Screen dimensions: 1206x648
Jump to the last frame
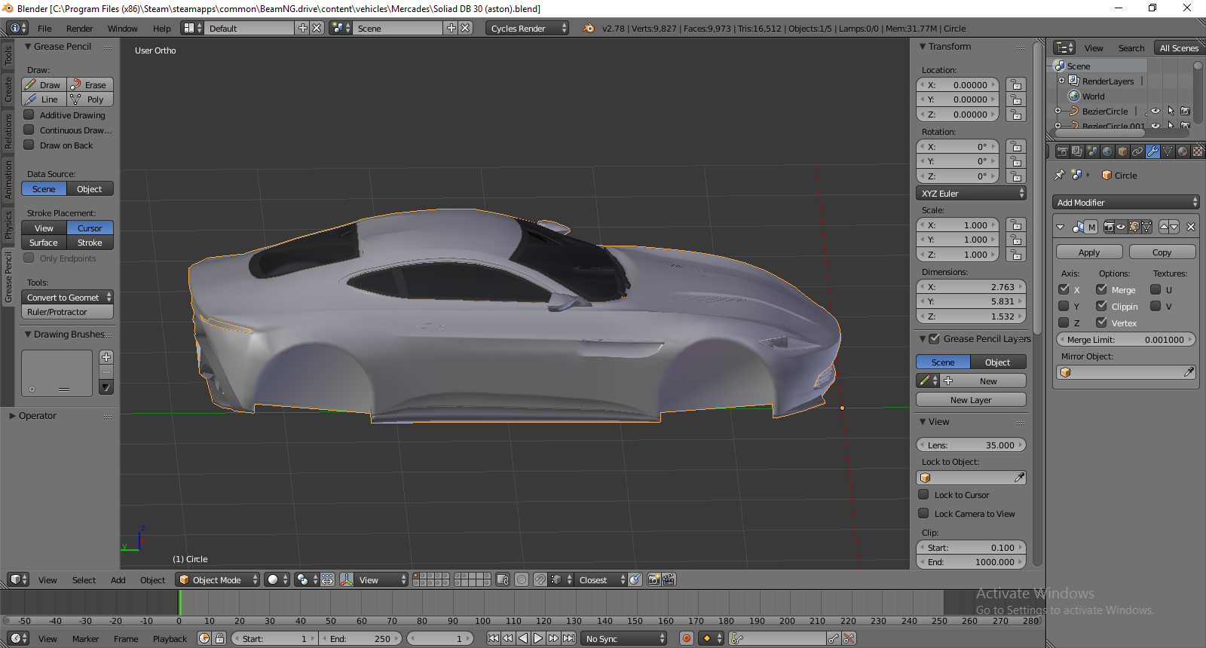568,638
